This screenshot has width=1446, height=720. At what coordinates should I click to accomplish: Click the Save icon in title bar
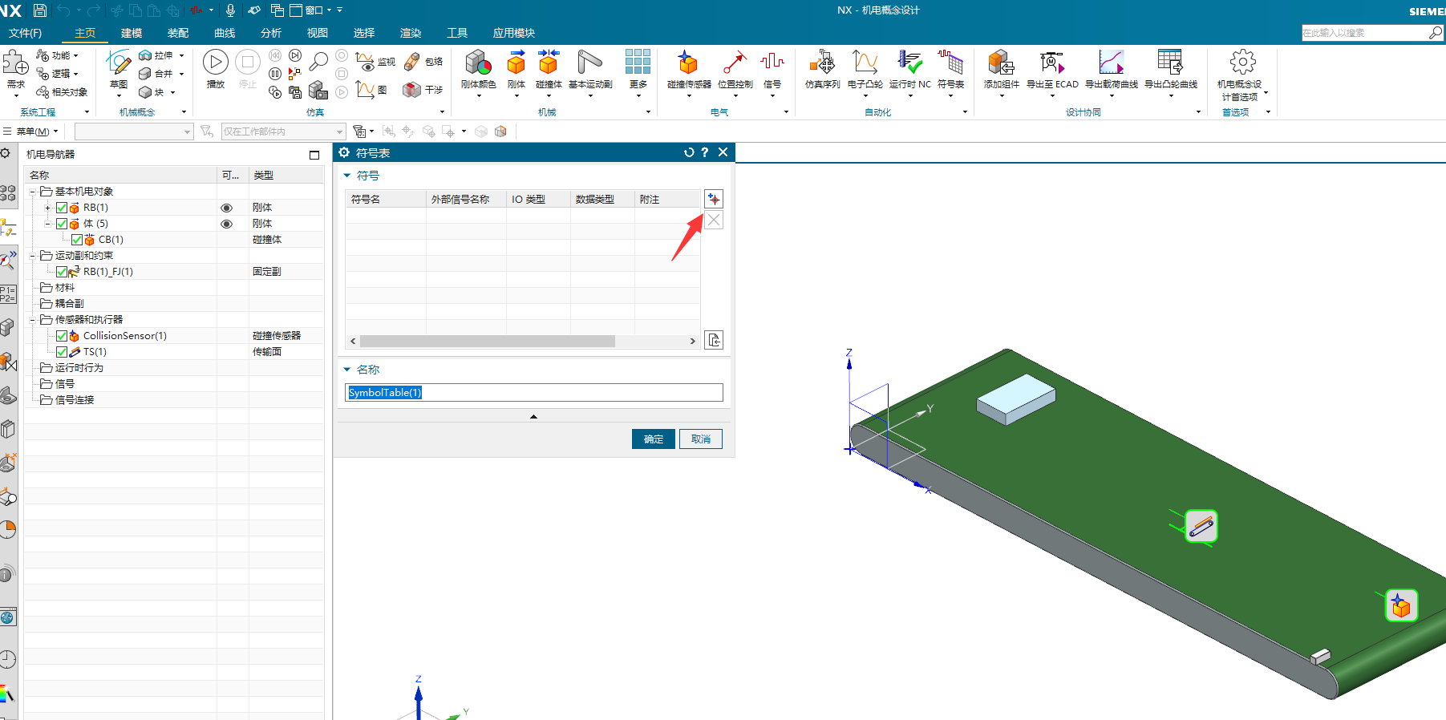tap(40, 10)
